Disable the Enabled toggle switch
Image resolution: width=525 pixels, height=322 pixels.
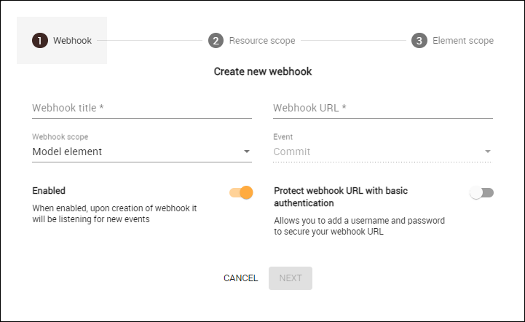(x=241, y=192)
